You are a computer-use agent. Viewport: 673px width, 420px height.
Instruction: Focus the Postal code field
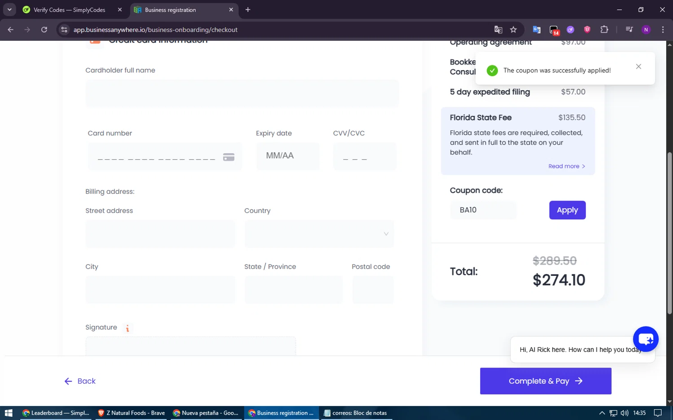click(373, 290)
